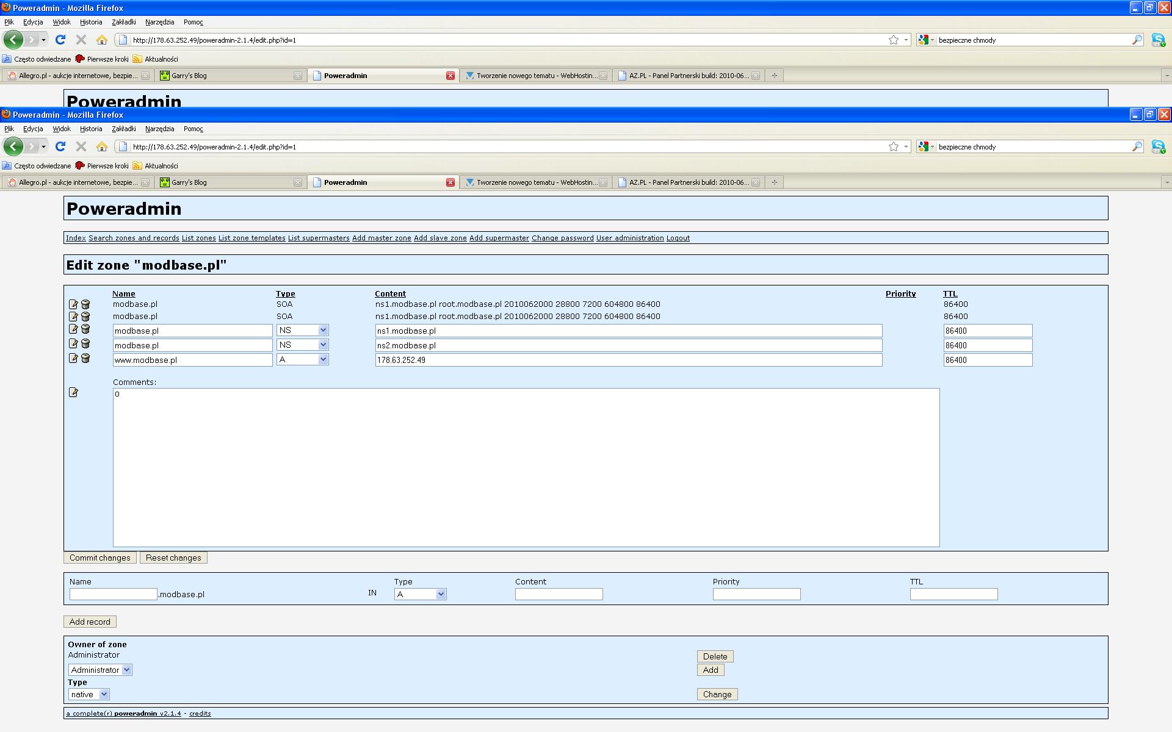1172x732 pixels.
Task: Open credits link in footer
Action: 200,713
